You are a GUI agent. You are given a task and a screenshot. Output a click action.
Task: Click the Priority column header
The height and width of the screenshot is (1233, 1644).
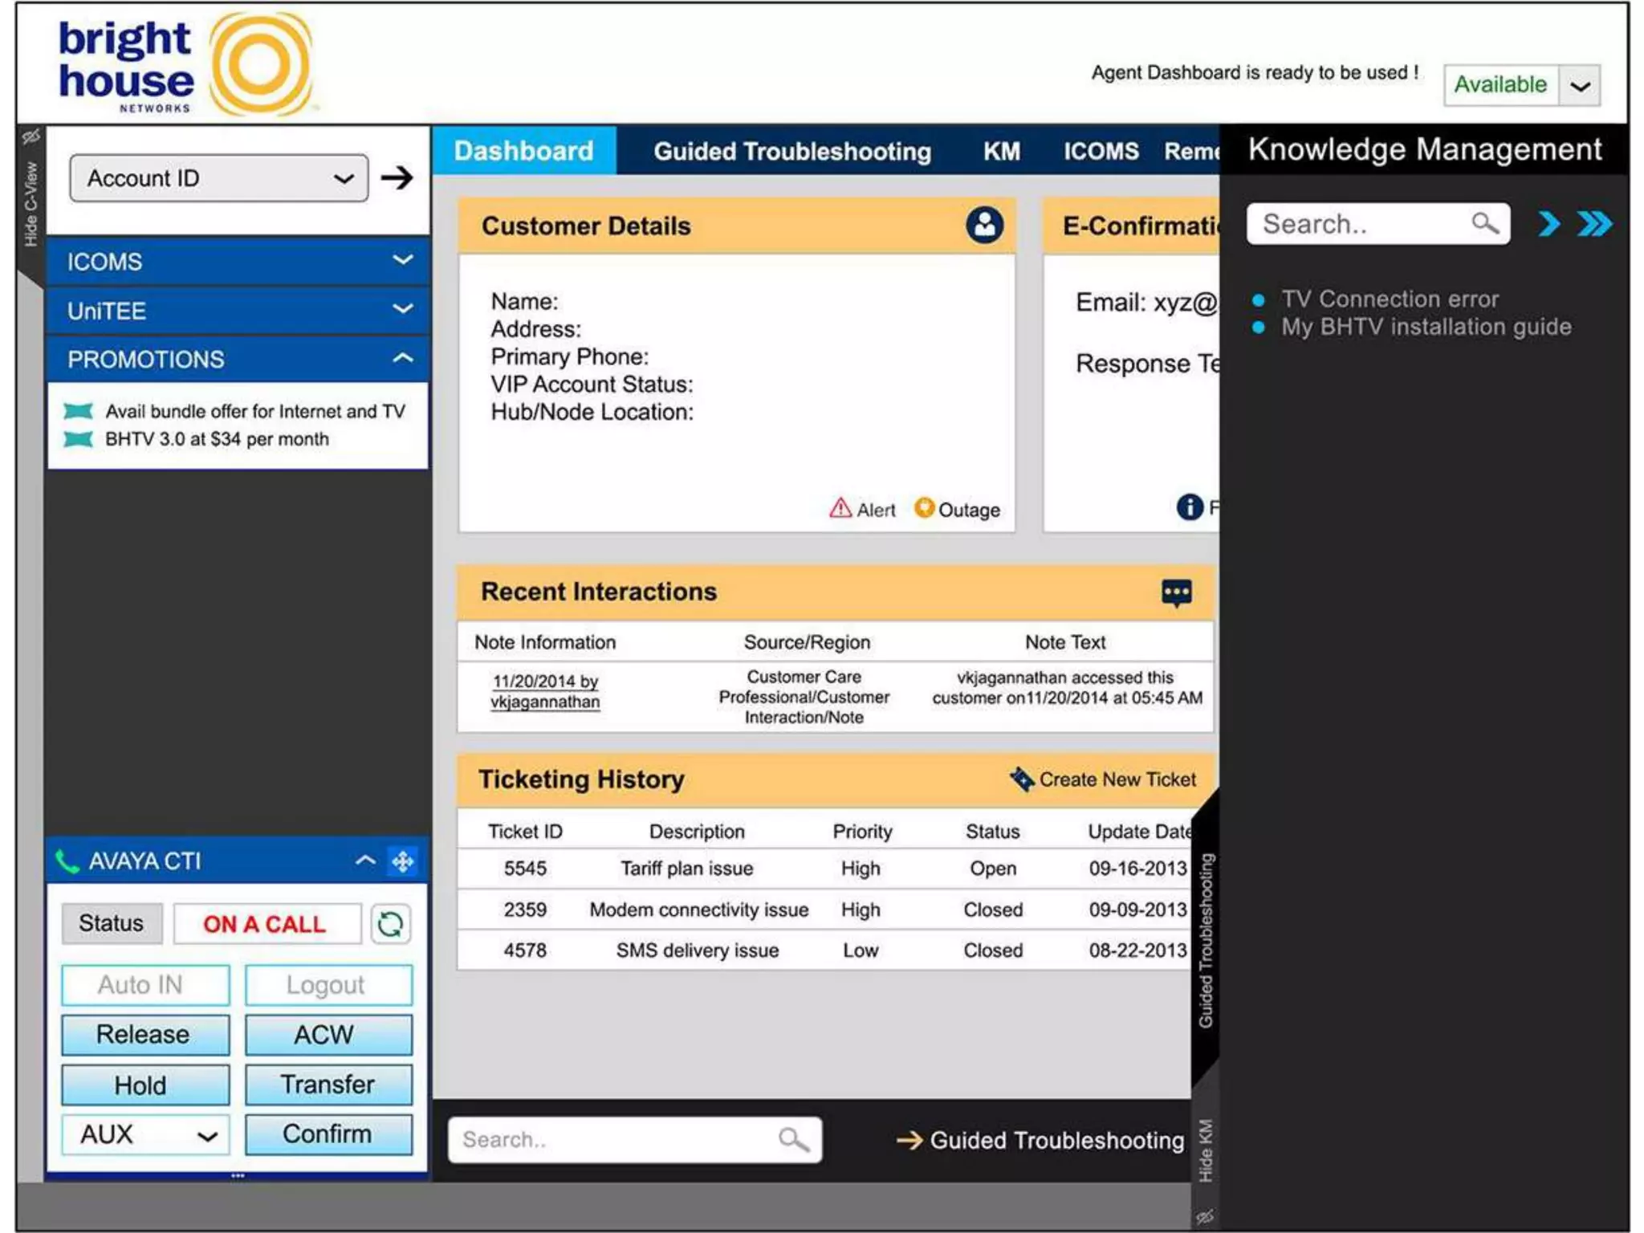[x=862, y=832]
